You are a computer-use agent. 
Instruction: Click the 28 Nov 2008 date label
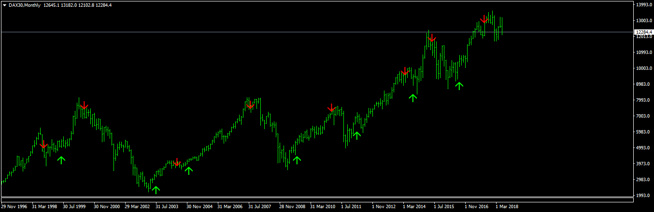(x=292, y=206)
